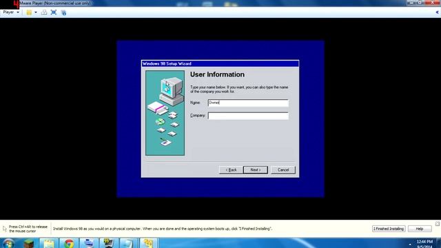Click the Unity mode toolbar icon
The height and width of the screenshot is (248, 441).
coord(63,12)
